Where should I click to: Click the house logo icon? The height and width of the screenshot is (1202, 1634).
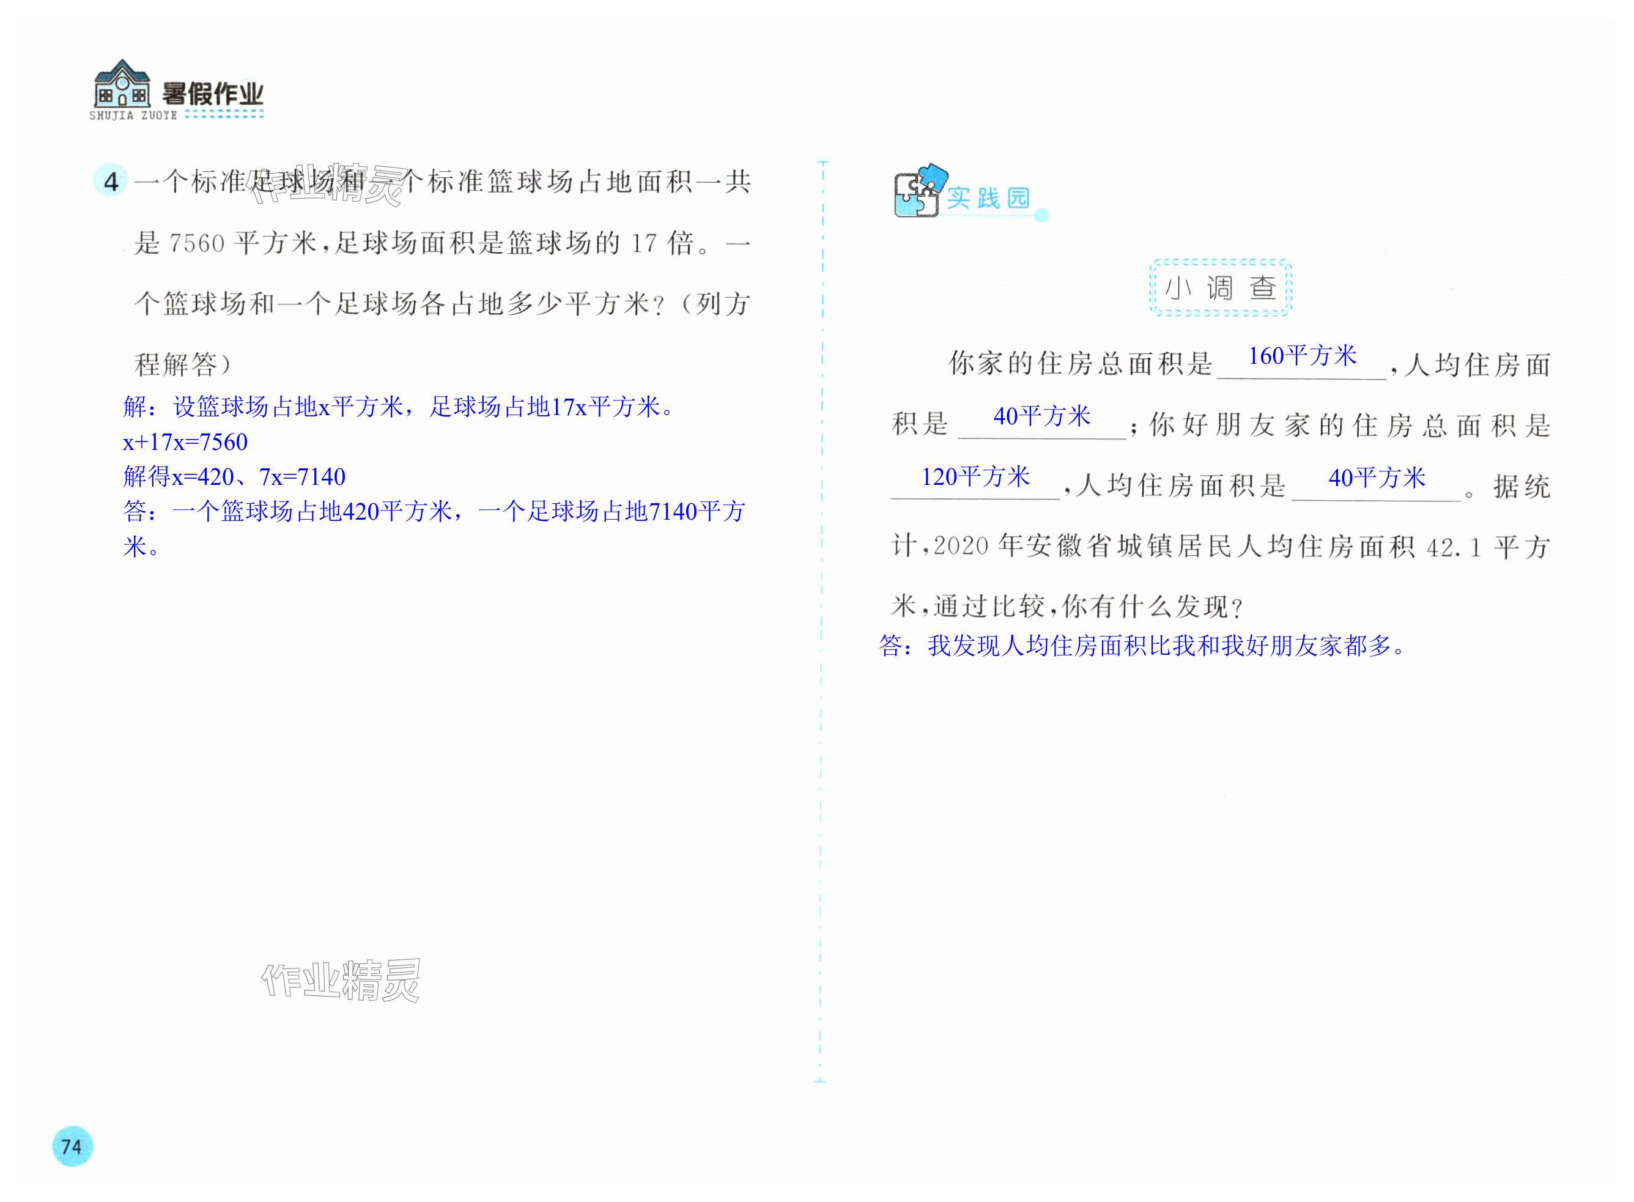[122, 84]
